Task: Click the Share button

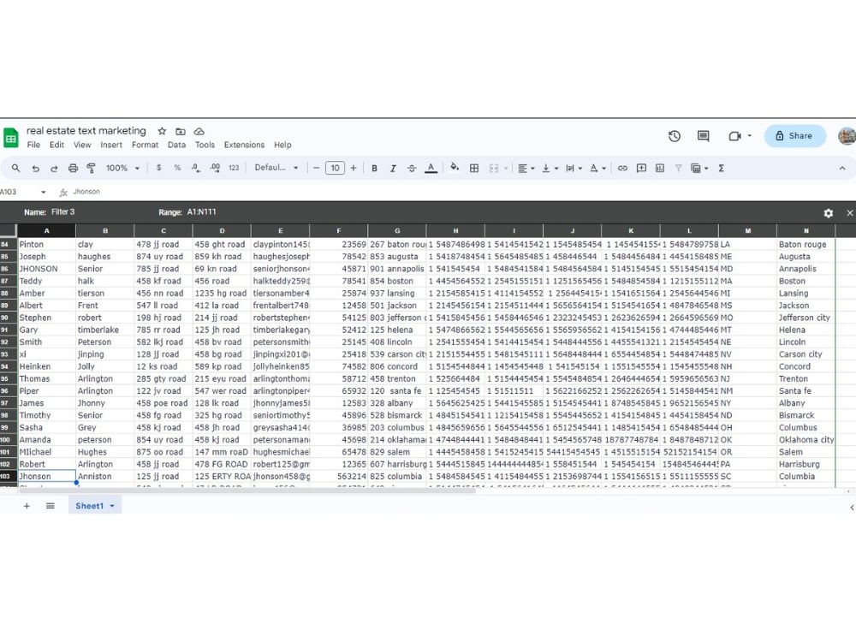Action: pos(795,136)
